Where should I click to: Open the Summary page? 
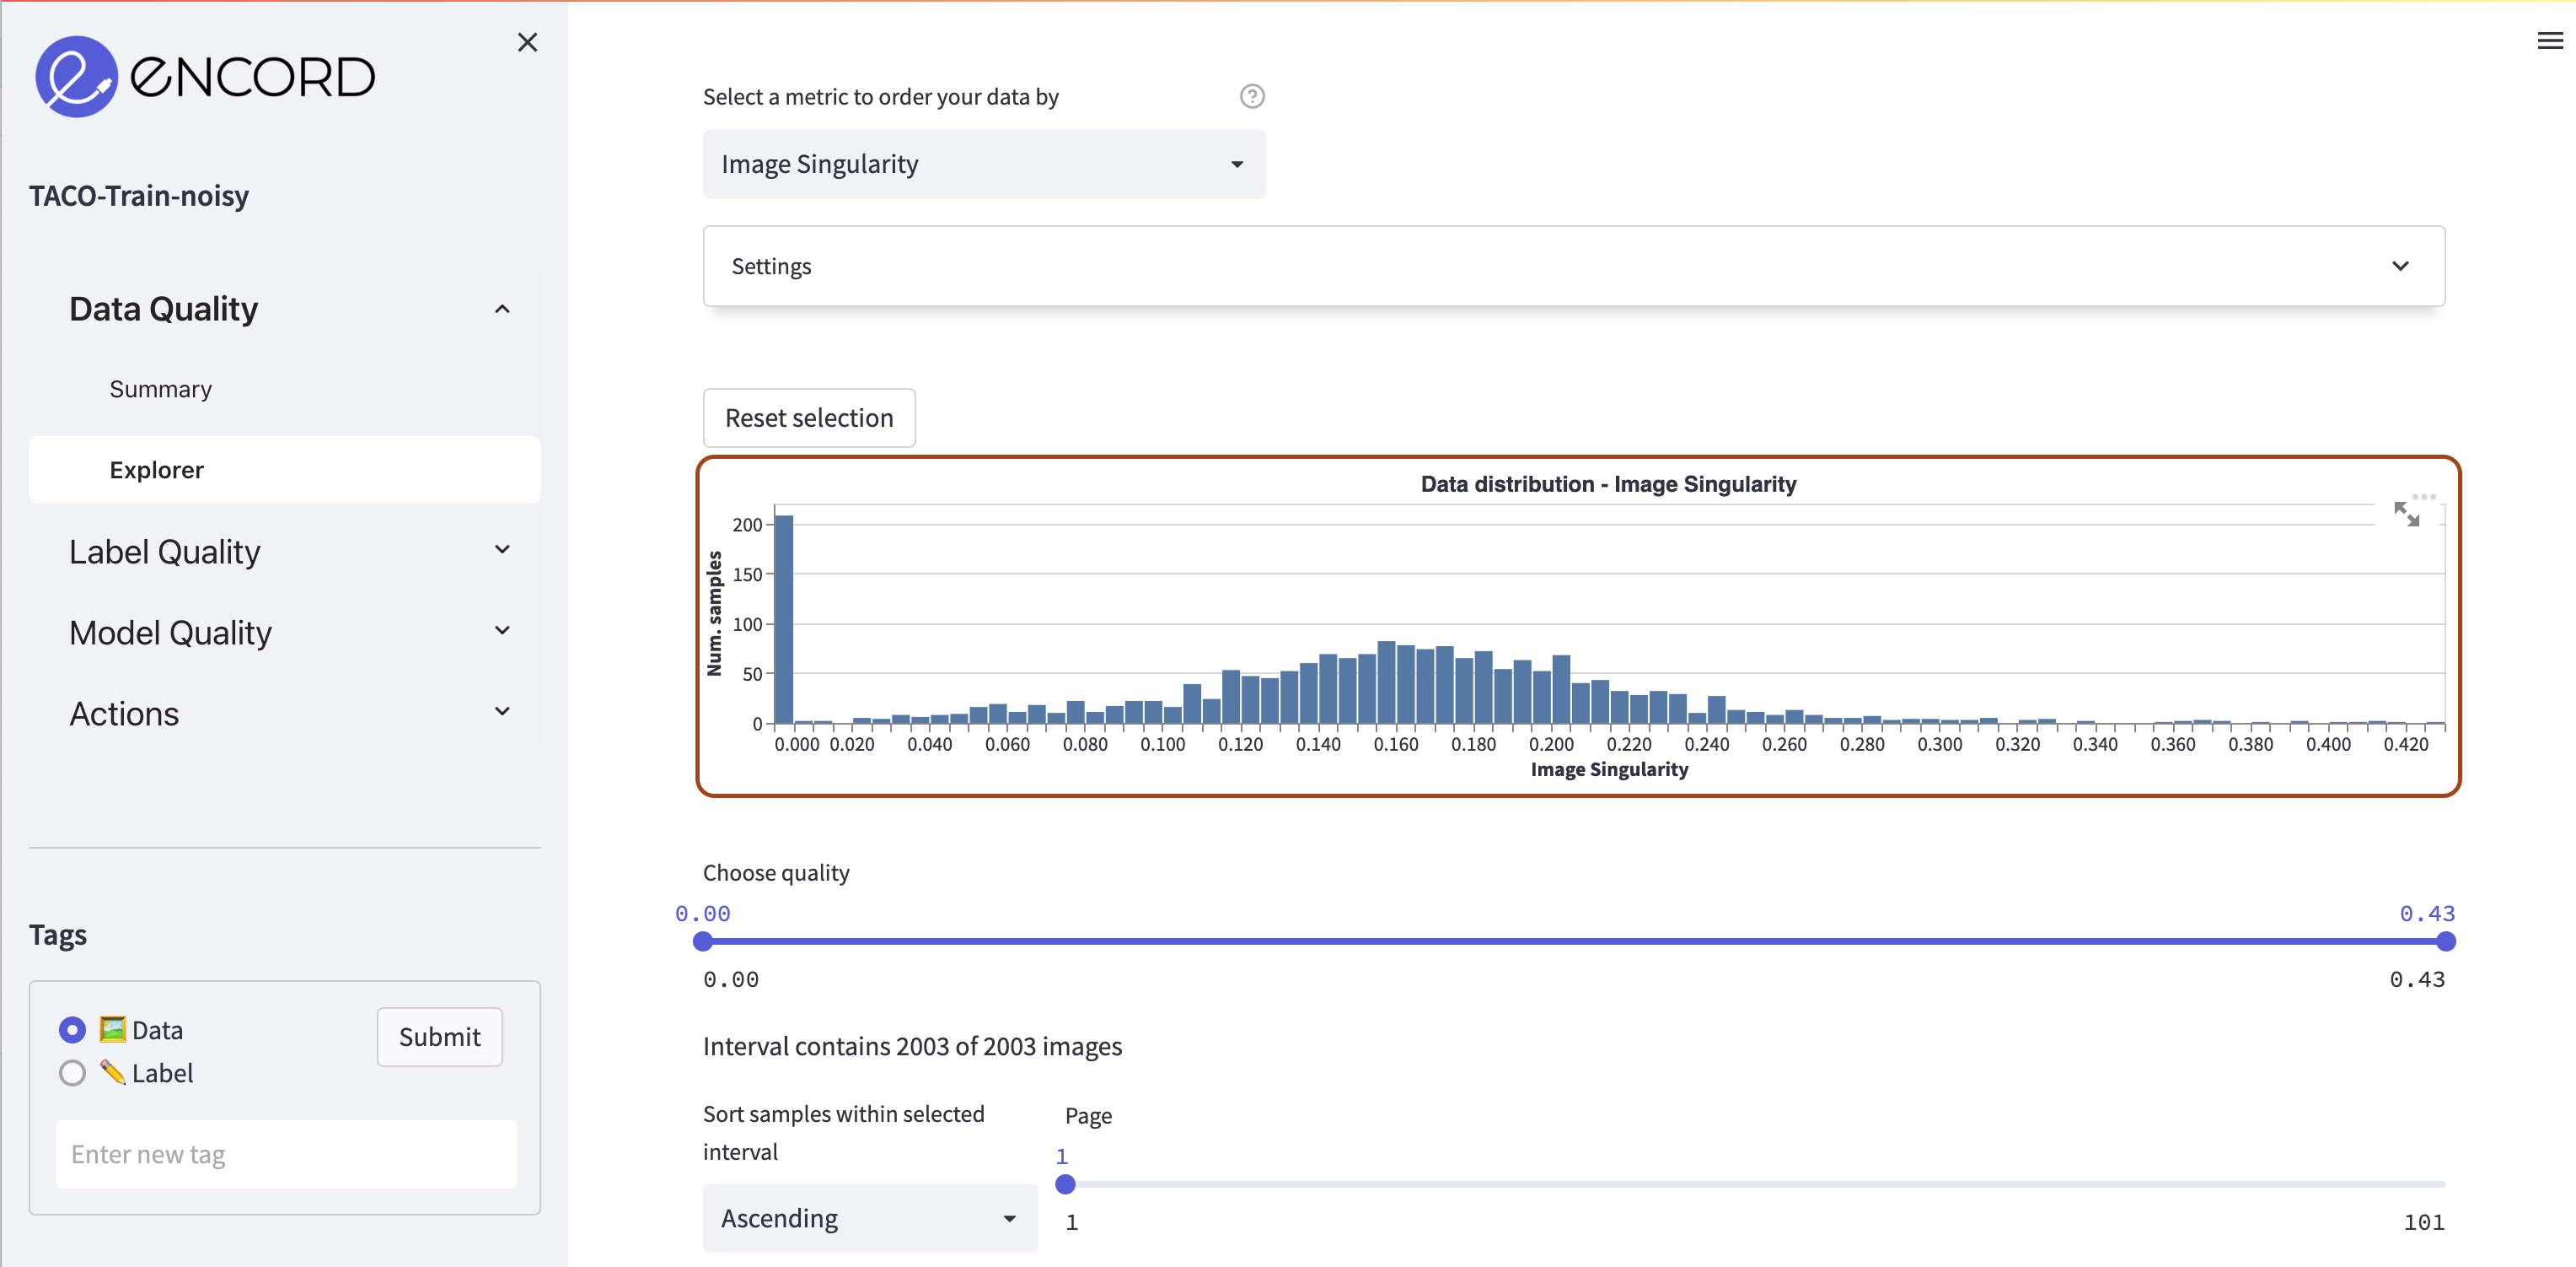285,388
